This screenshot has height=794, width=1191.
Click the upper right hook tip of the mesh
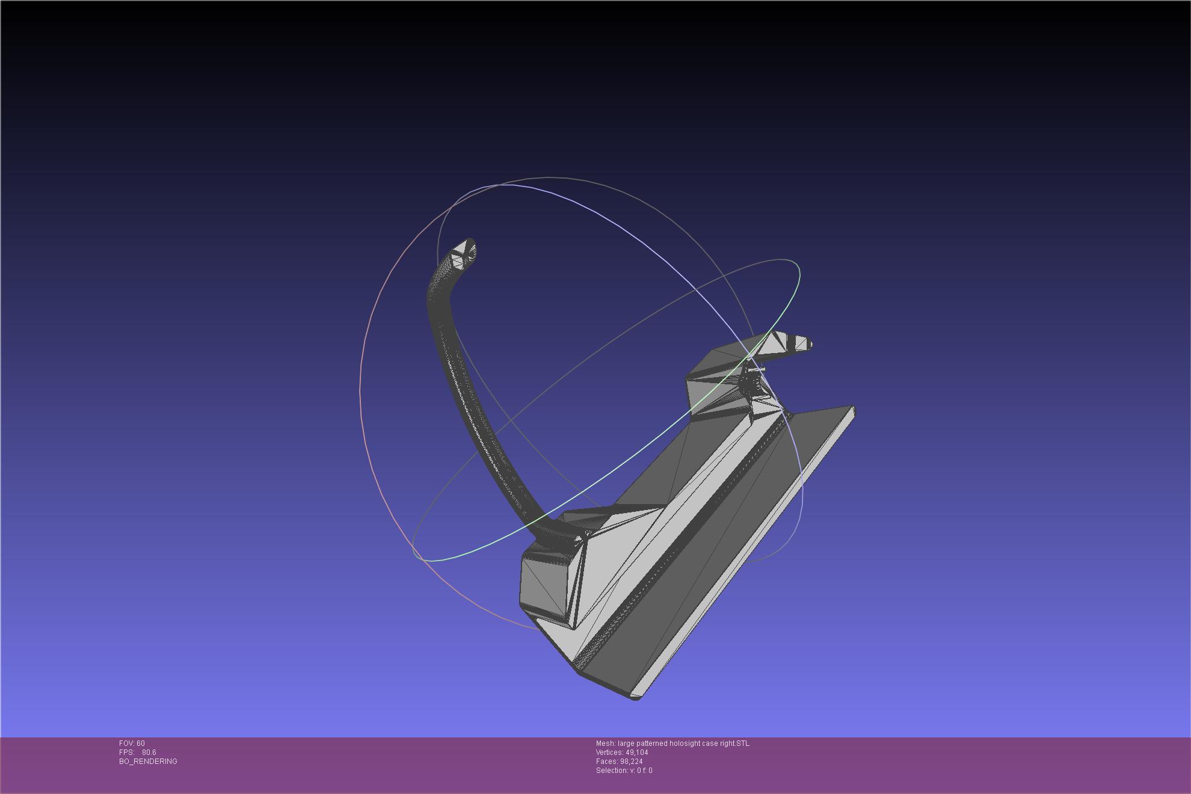pyautogui.click(x=803, y=343)
